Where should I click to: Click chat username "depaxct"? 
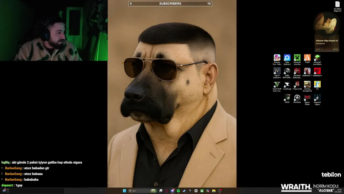[7, 185]
